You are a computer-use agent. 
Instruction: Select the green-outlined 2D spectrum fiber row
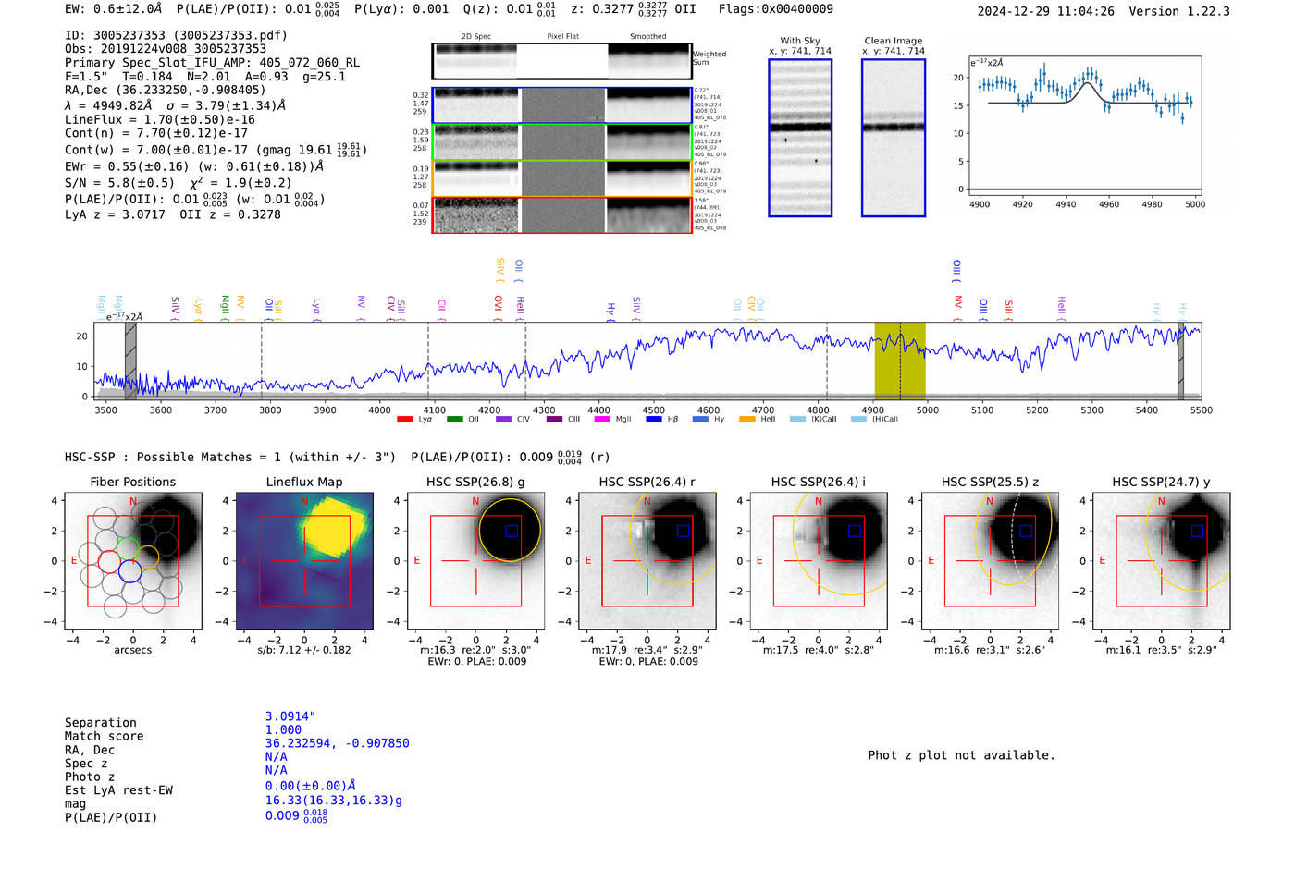click(561, 142)
